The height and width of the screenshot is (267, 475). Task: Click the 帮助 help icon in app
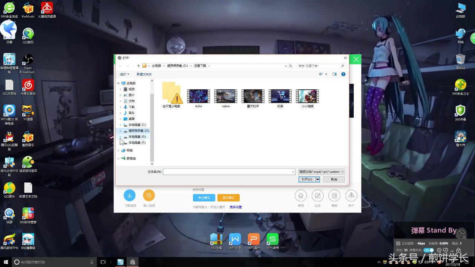tap(334, 195)
